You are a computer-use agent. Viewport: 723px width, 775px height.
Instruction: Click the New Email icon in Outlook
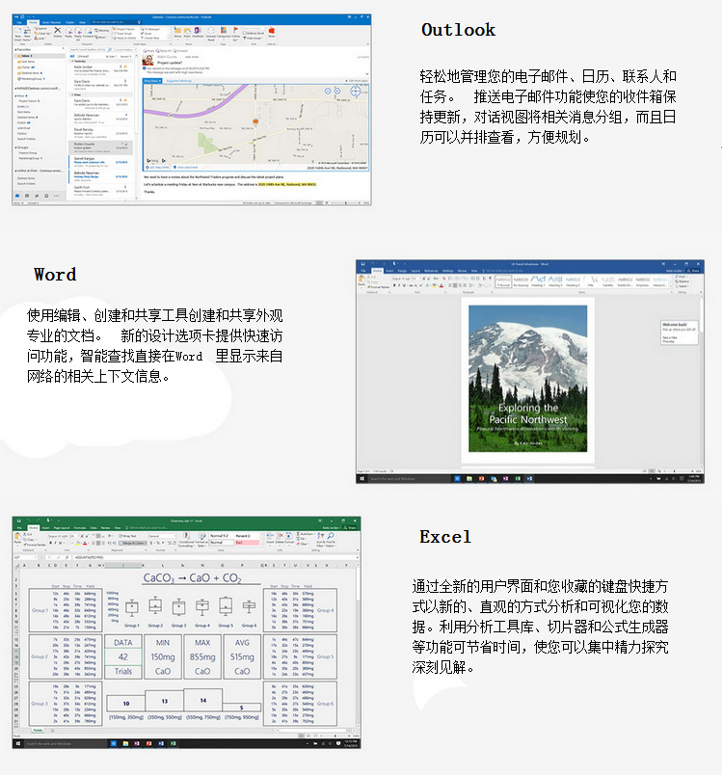18,33
